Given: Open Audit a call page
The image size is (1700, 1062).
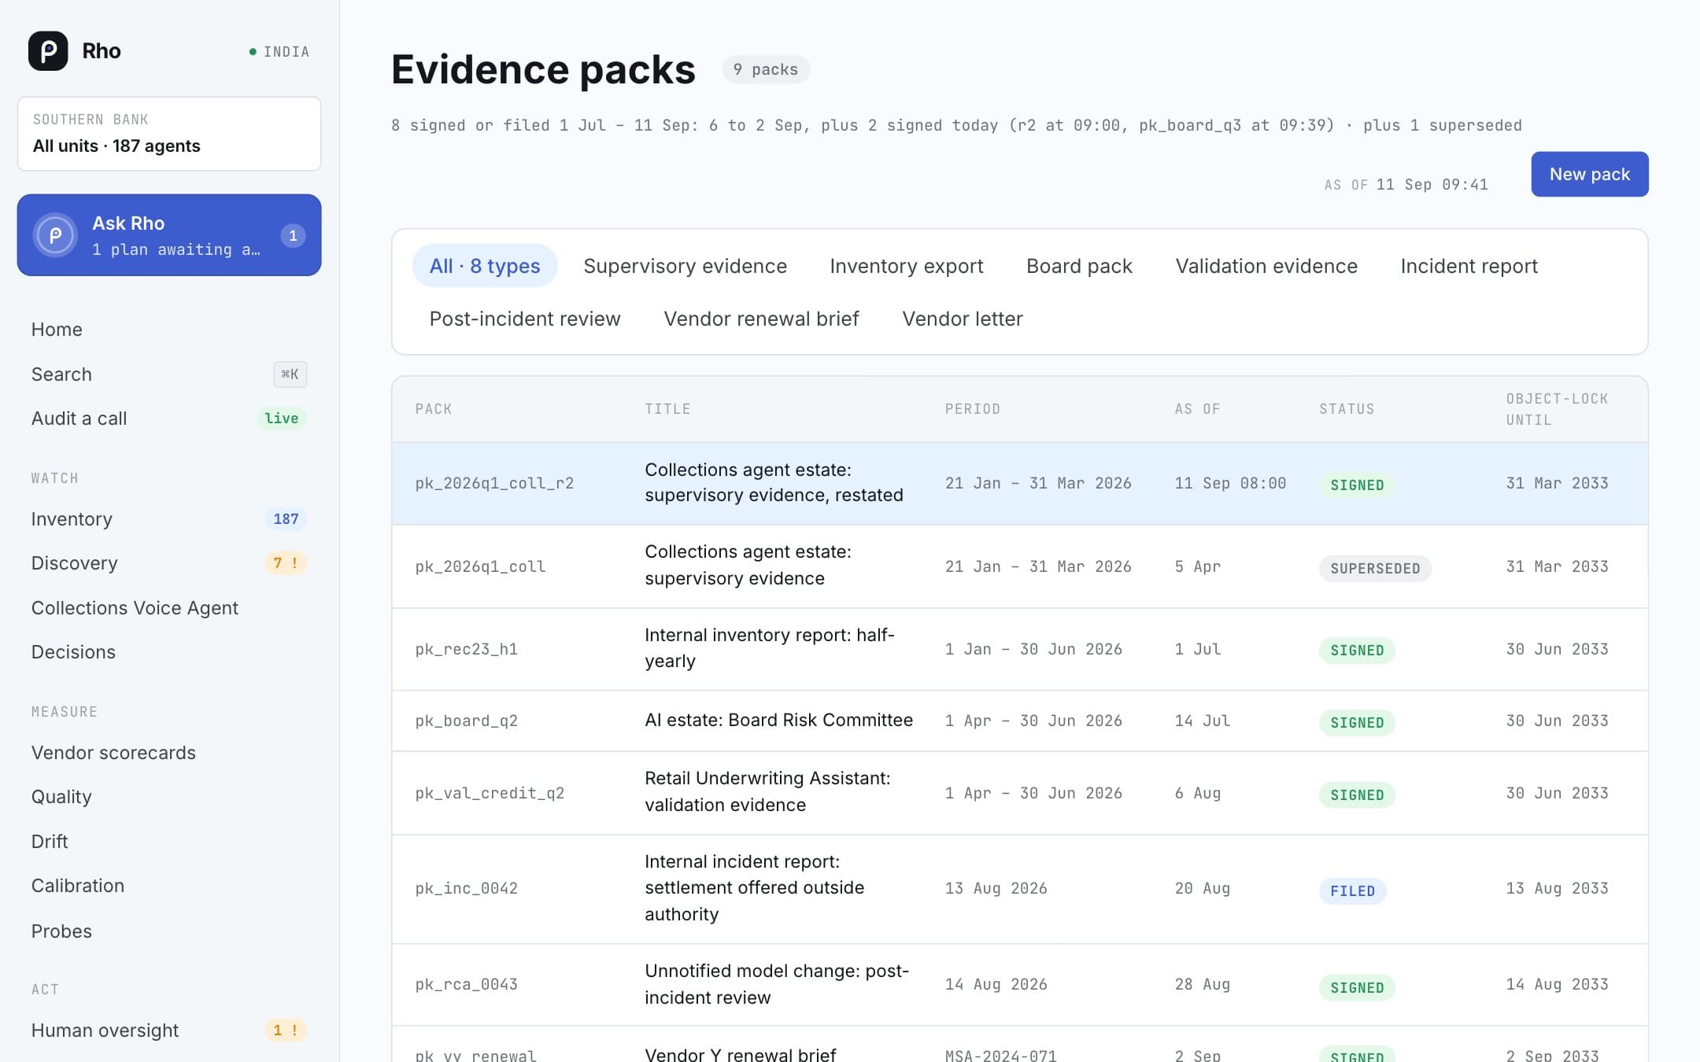Looking at the screenshot, I should 79,419.
